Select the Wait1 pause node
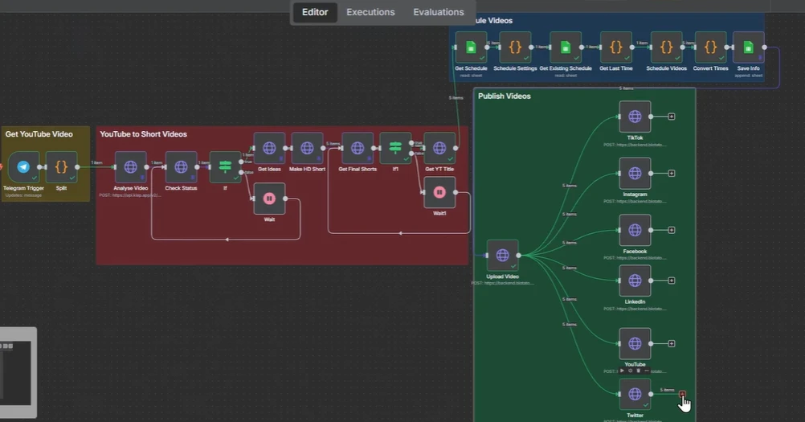 click(439, 193)
